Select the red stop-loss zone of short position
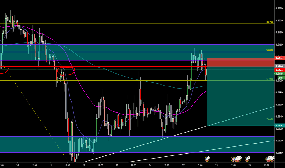This screenshot has height=168, width=285. coord(240,62)
